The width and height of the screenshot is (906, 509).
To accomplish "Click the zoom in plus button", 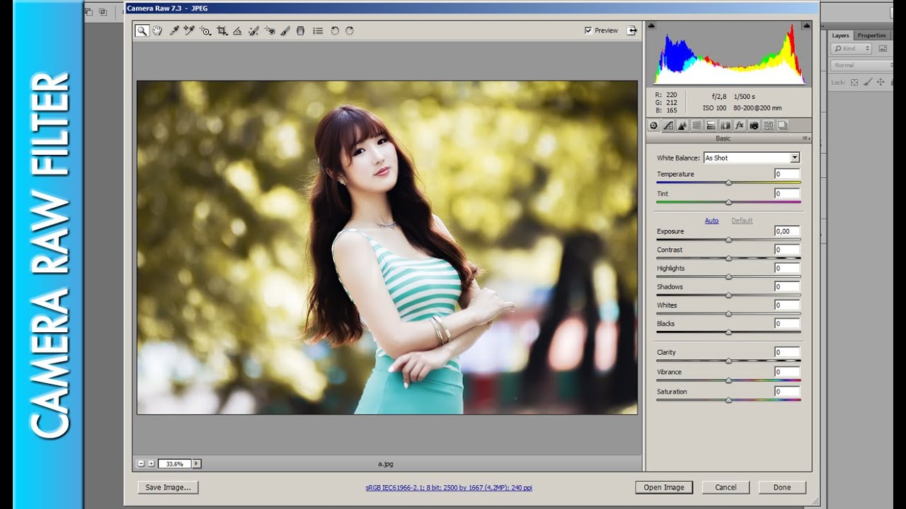I will [151, 464].
